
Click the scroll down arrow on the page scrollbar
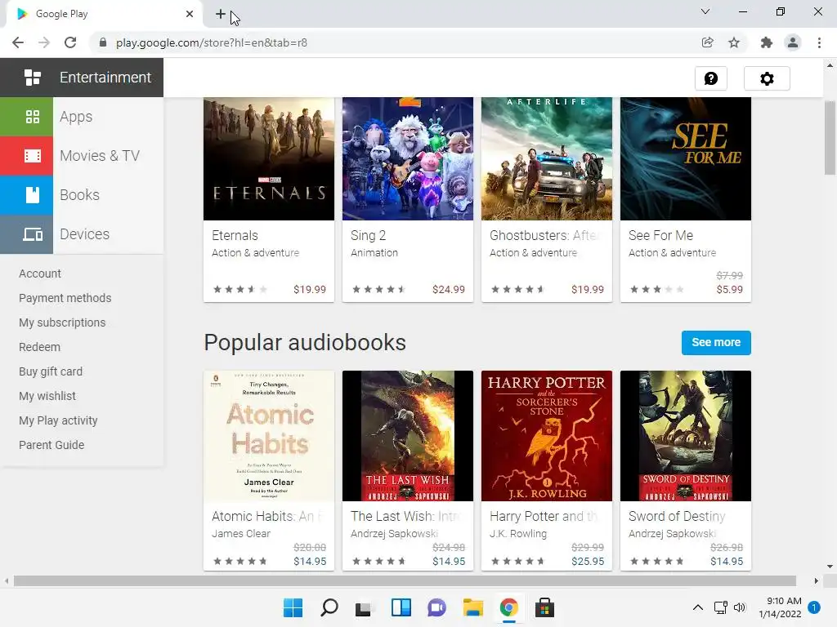pyautogui.click(x=830, y=567)
